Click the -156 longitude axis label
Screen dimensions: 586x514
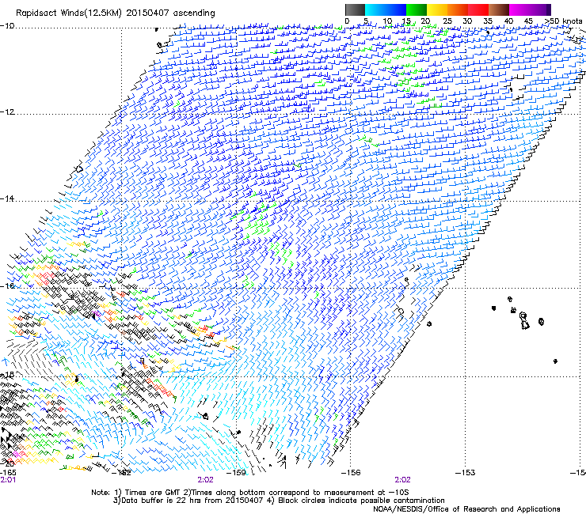click(351, 473)
